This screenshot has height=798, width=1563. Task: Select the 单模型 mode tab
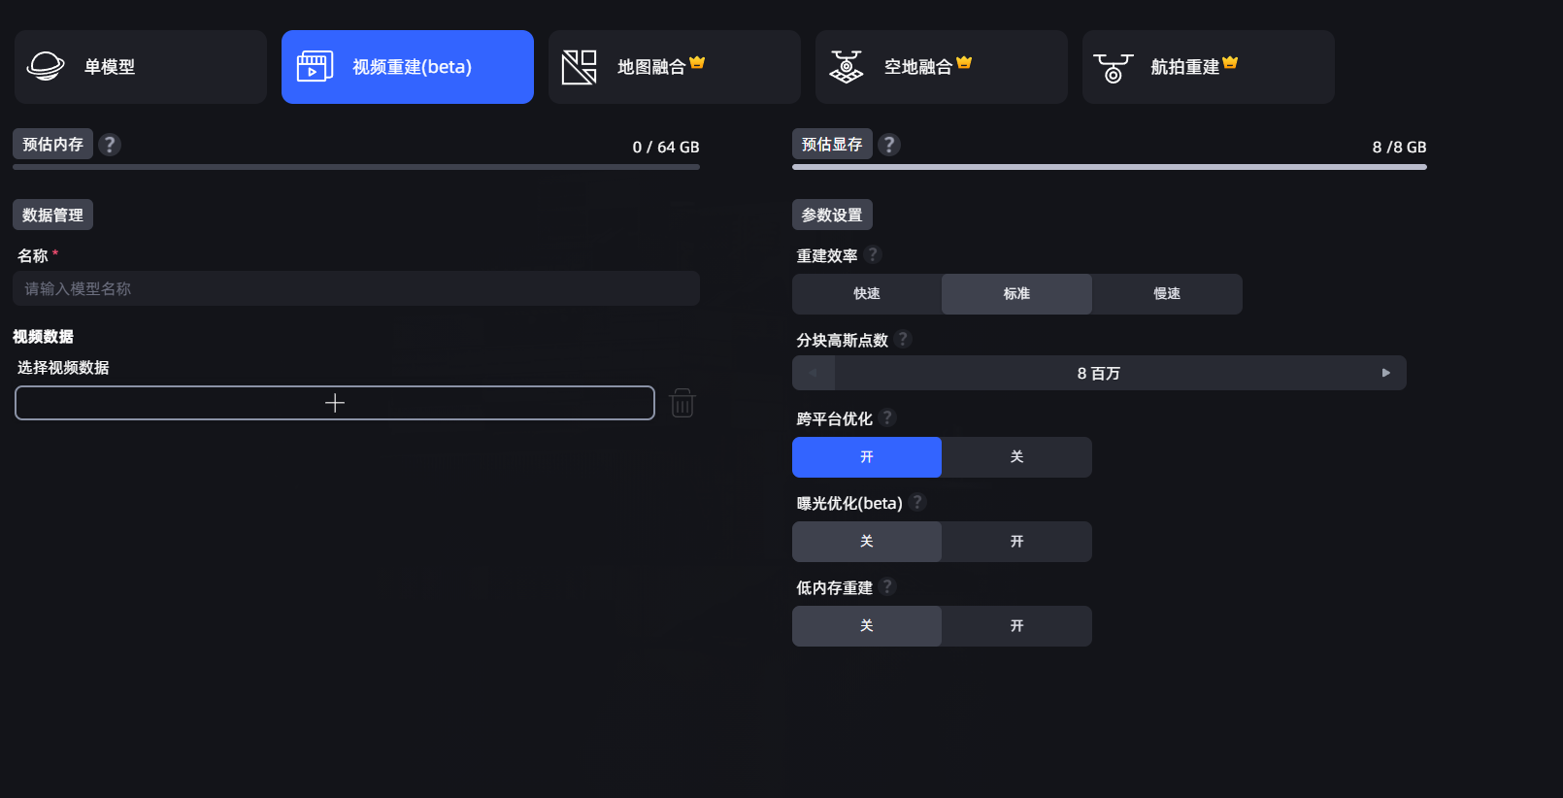pos(141,67)
